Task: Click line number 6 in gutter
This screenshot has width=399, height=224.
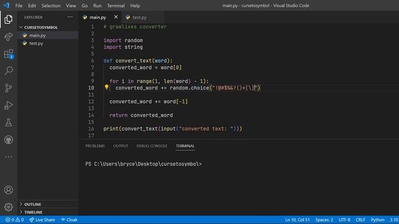Action: (92, 60)
